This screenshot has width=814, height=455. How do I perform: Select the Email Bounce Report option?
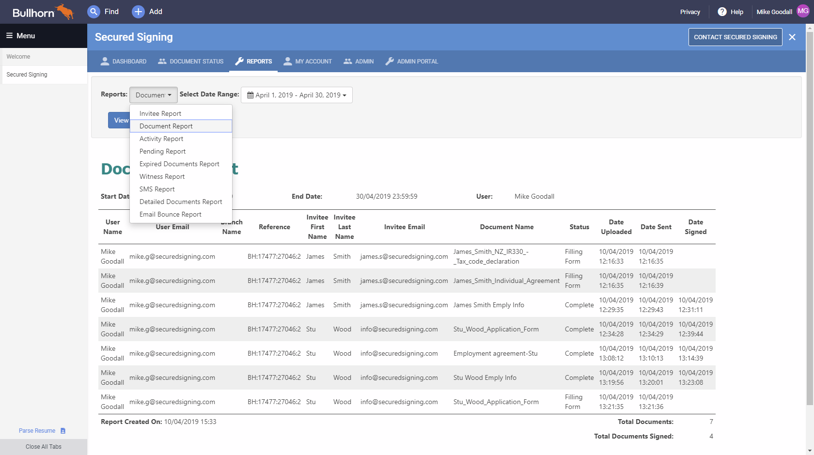(170, 214)
